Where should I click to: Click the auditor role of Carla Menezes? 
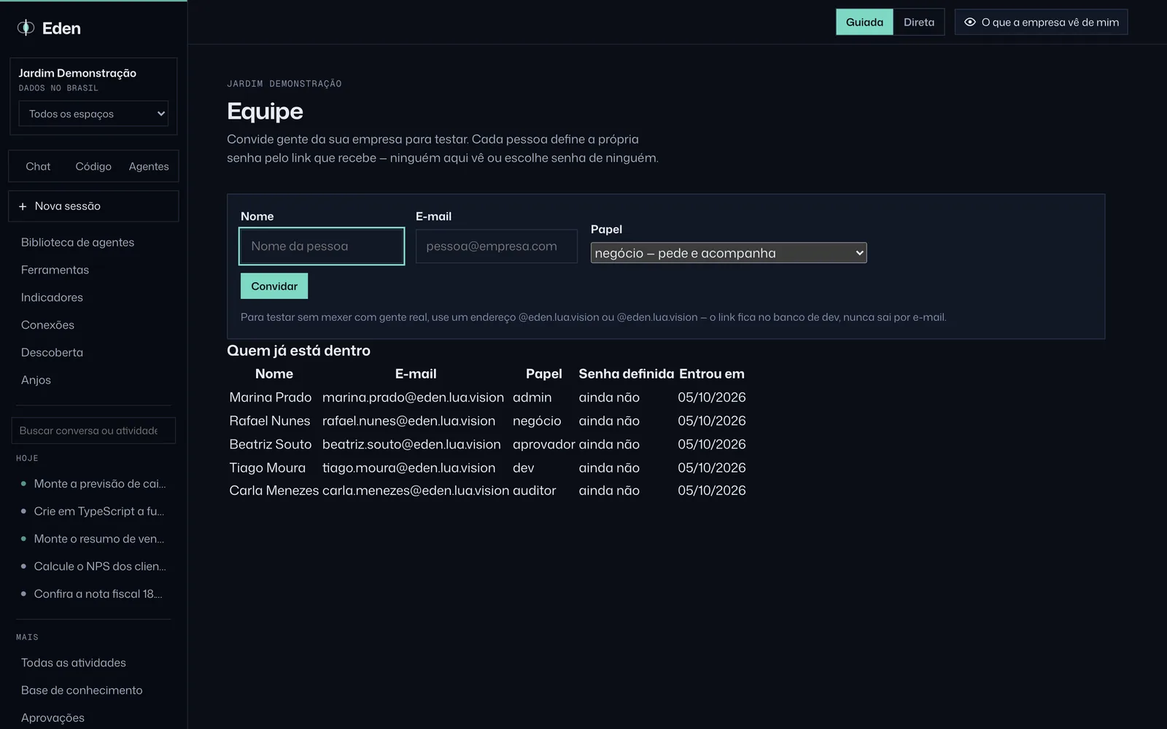pos(535,491)
